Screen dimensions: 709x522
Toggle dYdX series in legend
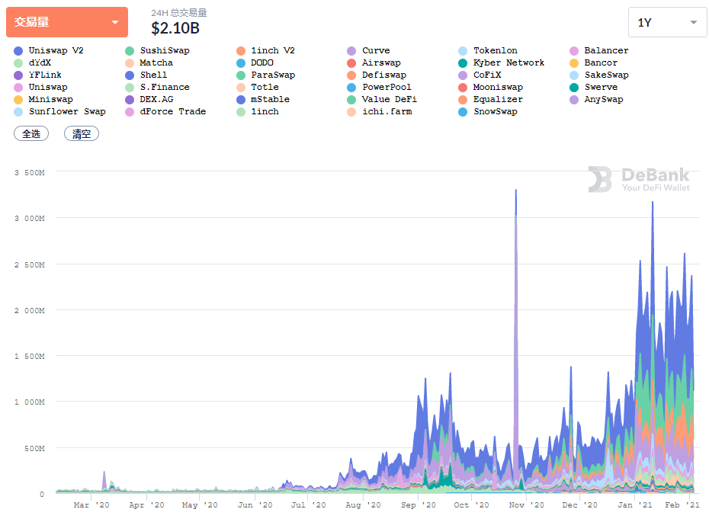[33, 62]
